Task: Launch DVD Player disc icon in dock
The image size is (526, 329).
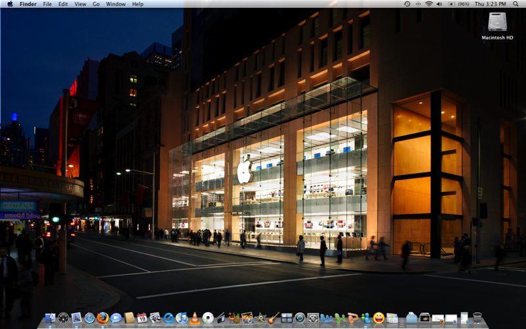Action: coord(208,318)
